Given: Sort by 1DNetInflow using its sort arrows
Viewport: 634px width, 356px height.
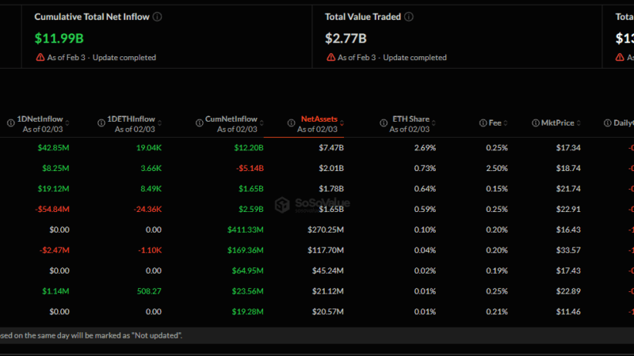Looking at the screenshot, I should pos(67,123).
